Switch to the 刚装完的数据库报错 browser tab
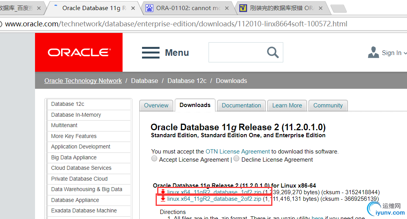The height and width of the screenshot is (219, 407). pos(282,8)
